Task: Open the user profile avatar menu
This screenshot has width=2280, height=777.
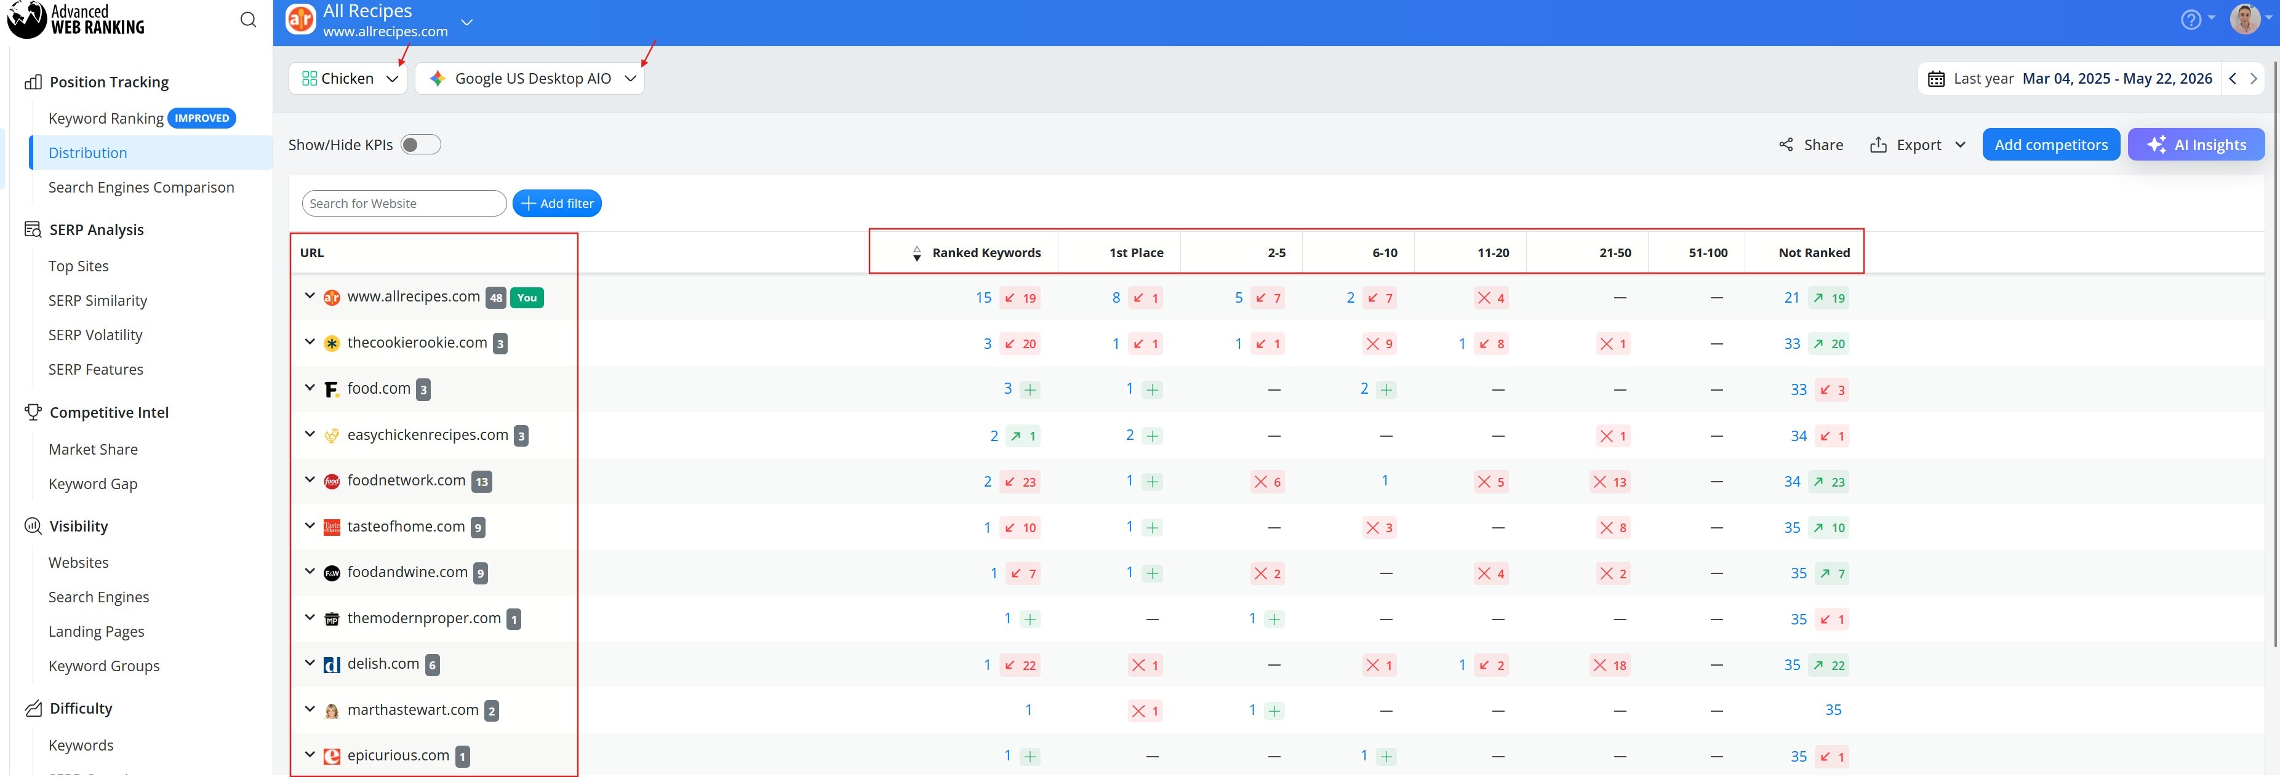Action: 2244,18
